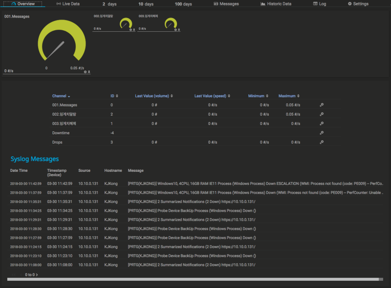
Task: Click pin icon on 003 gauge
Action: click(x=178, y=30)
